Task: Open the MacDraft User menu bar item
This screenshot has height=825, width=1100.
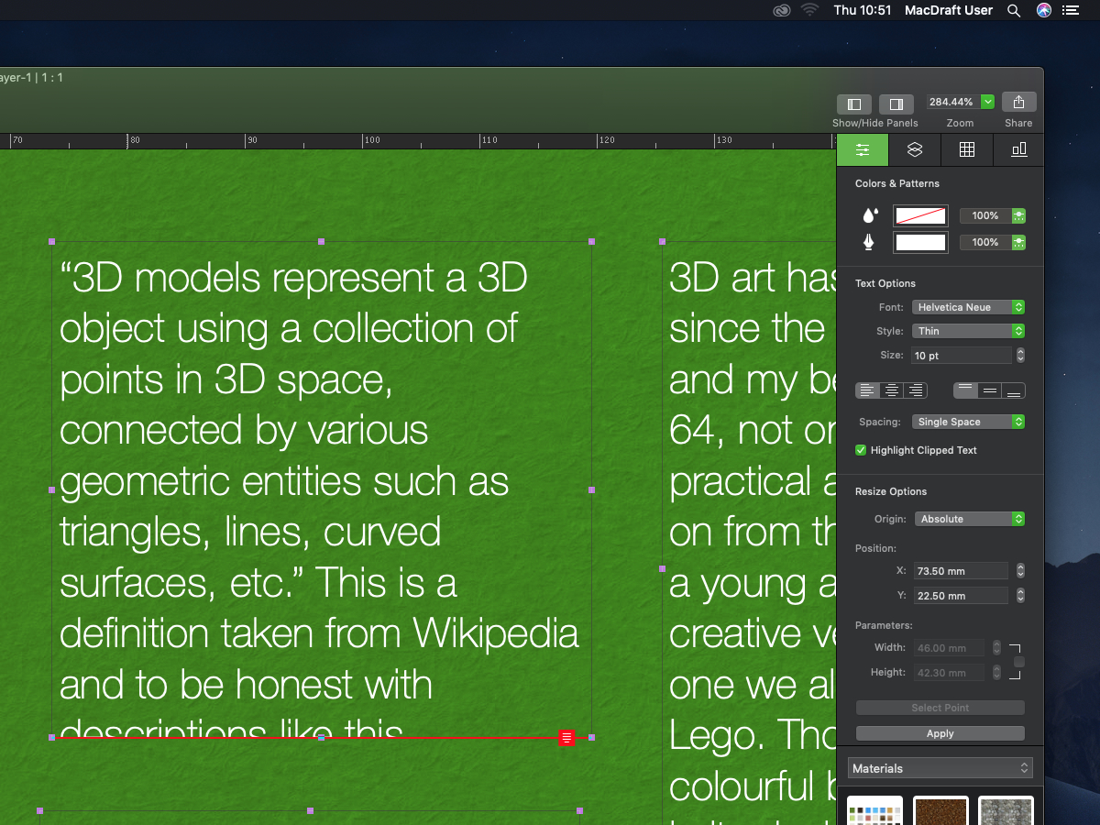Action: point(948,10)
